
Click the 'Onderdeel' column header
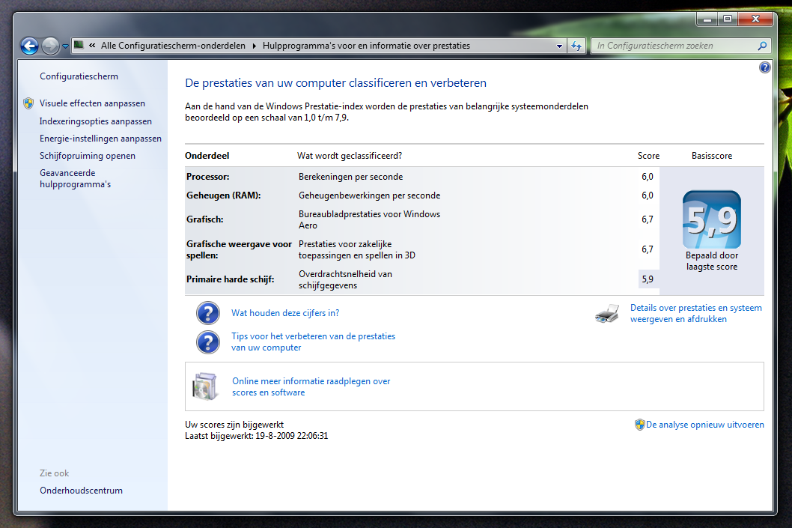tap(207, 156)
